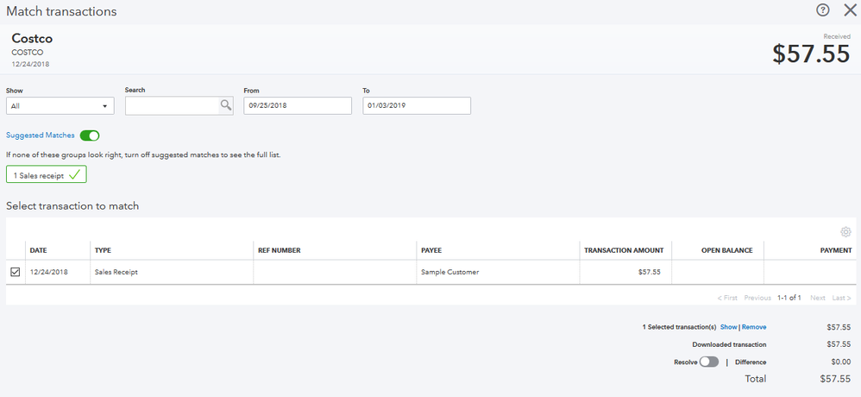Click the Total $57.55 value
The height and width of the screenshot is (397, 861).
[835, 379]
